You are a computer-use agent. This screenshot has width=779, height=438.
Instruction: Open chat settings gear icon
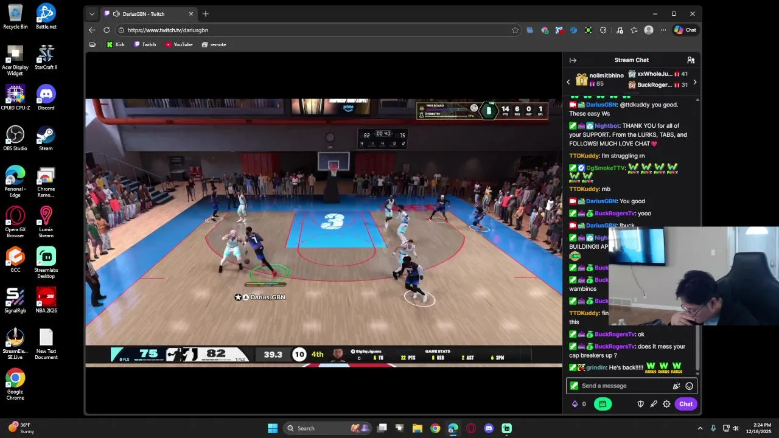point(666,404)
